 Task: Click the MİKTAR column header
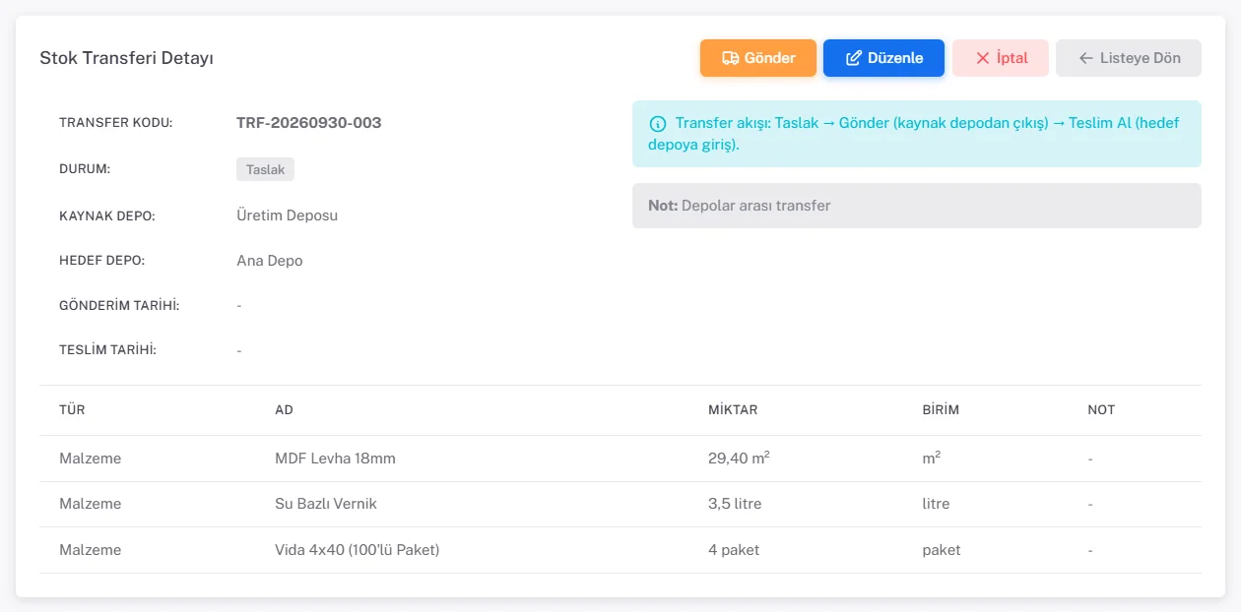[x=733, y=409]
